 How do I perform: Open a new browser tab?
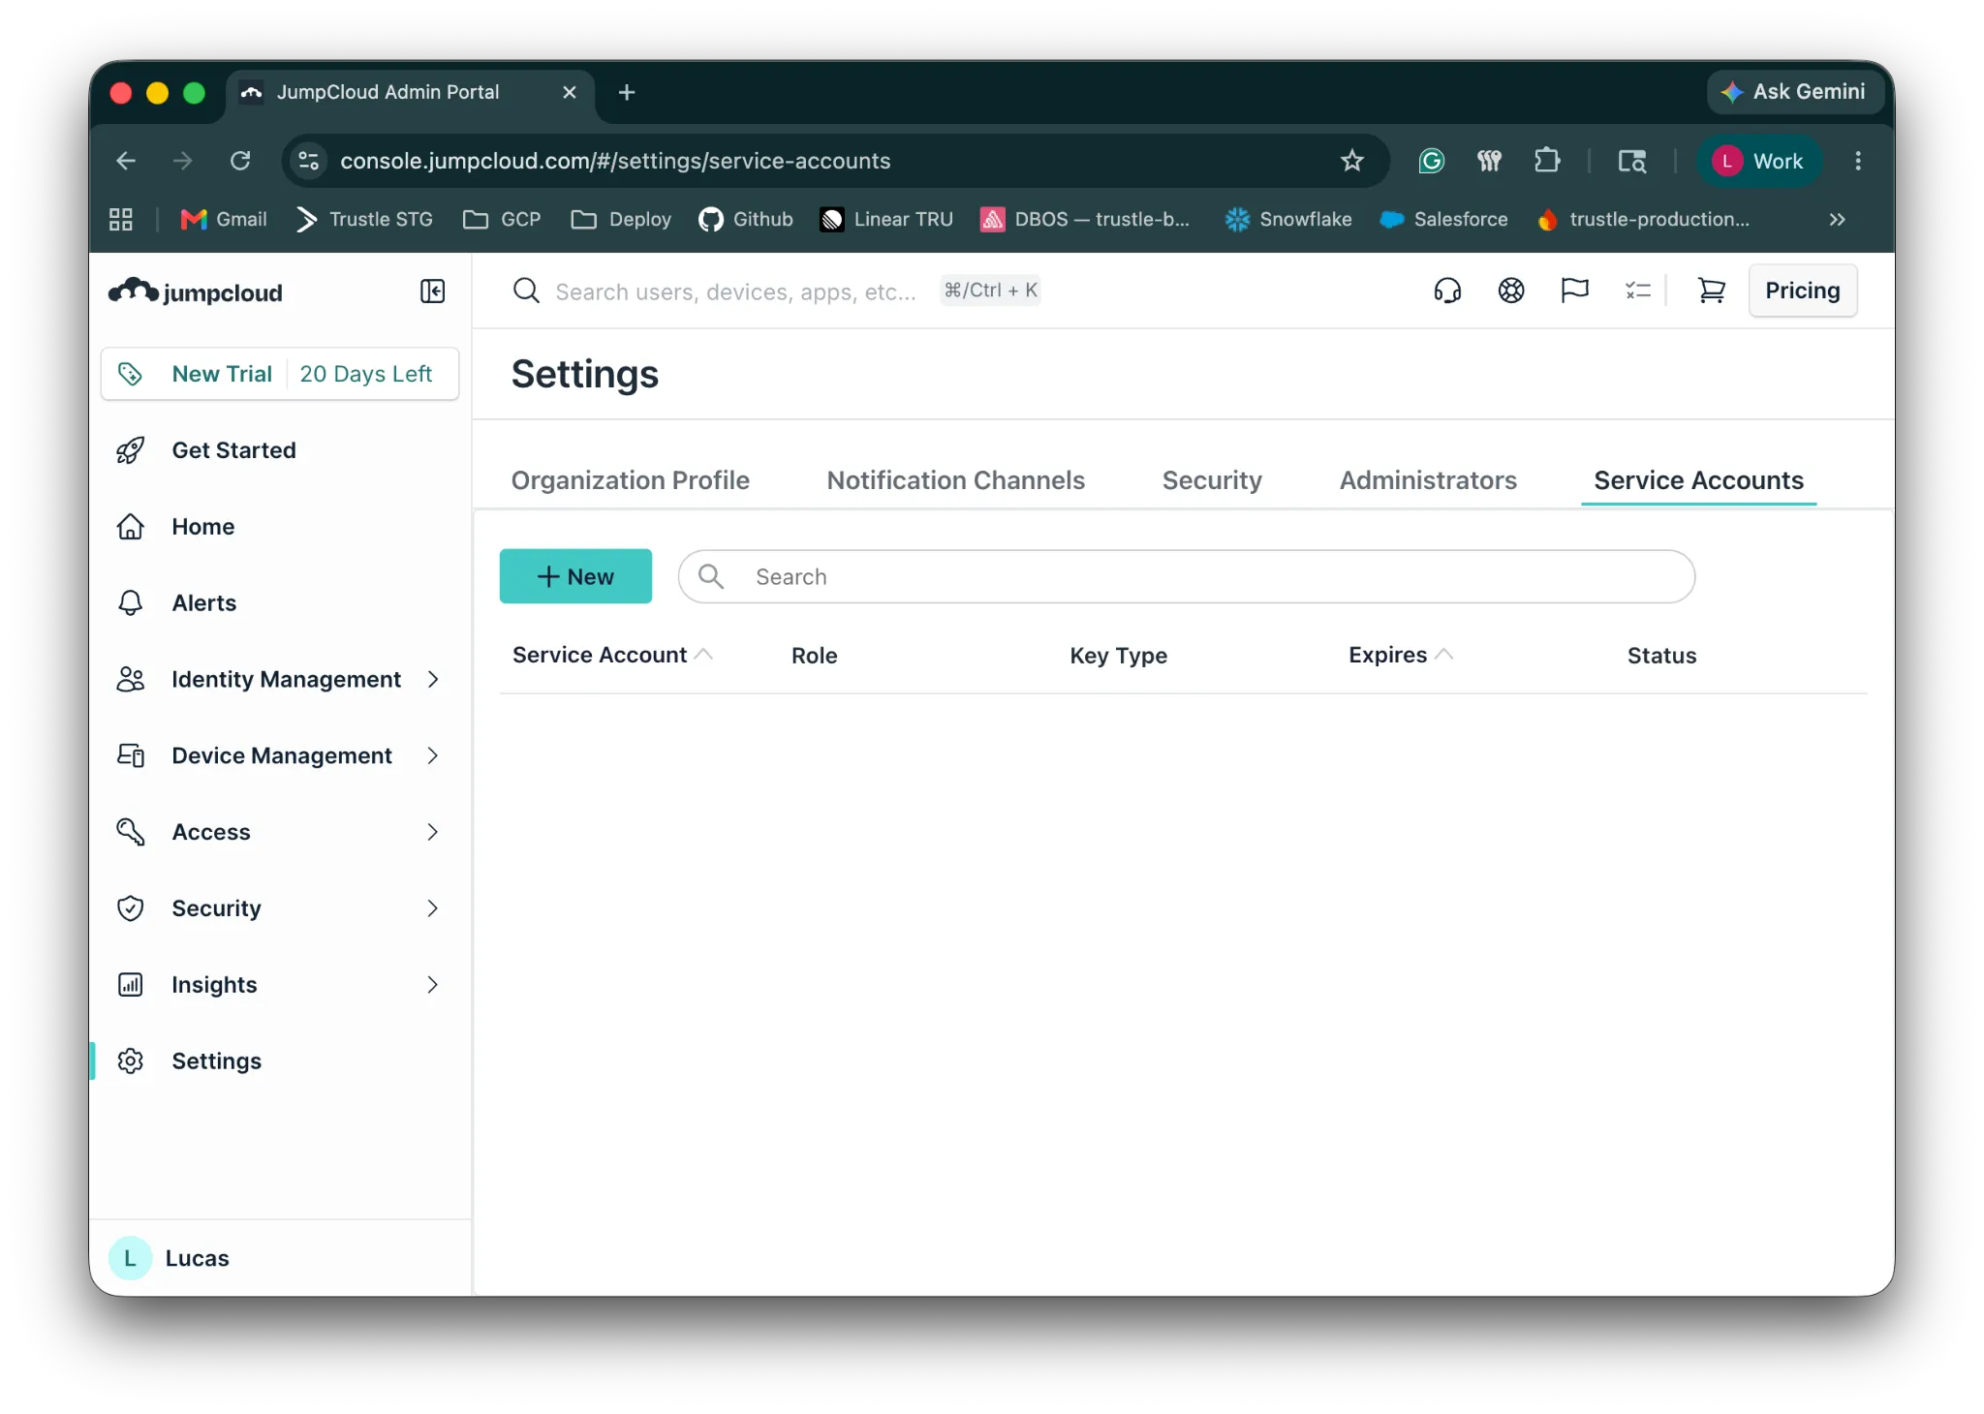click(x=627, y=92)
